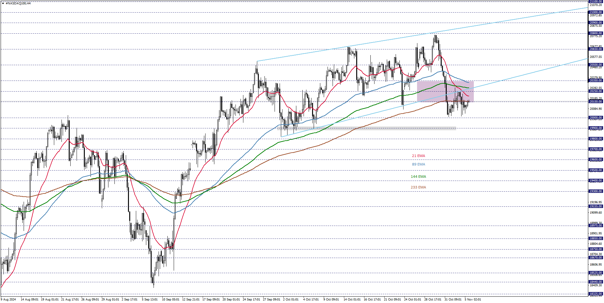Screen dimensions: 604x303
Task: Click the 19300.00 price level tag
Action: (x=595, y=191)
